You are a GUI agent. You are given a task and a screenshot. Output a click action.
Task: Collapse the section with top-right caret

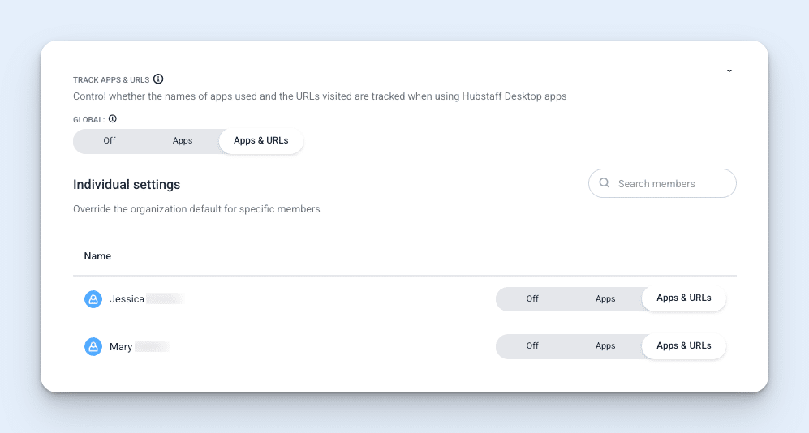point(729,71)
